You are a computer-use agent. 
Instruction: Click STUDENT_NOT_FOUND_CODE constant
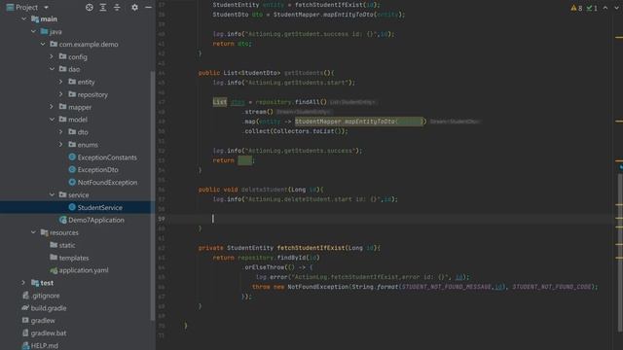pos(552,287)
